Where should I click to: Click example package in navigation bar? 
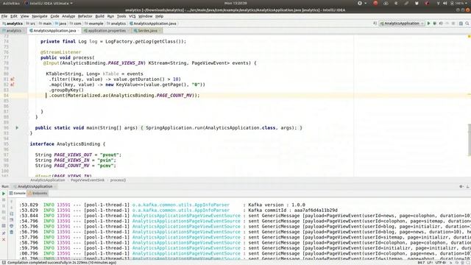pos(94,24)
